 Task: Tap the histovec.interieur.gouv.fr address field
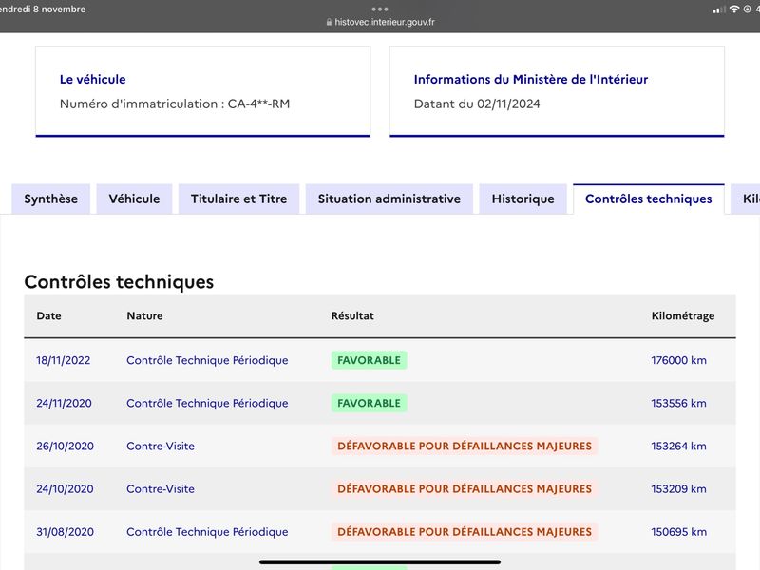click(381, 22)
